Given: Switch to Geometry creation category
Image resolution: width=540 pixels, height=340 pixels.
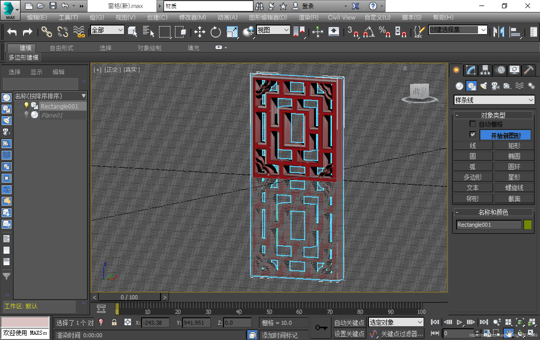Looking at the screenshot, I should tap(459, 86).
